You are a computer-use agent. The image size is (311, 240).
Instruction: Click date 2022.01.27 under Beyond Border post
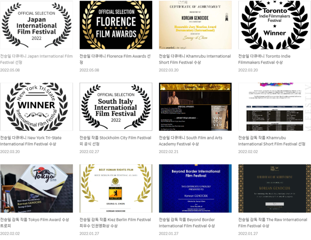(x=169, y=234)
